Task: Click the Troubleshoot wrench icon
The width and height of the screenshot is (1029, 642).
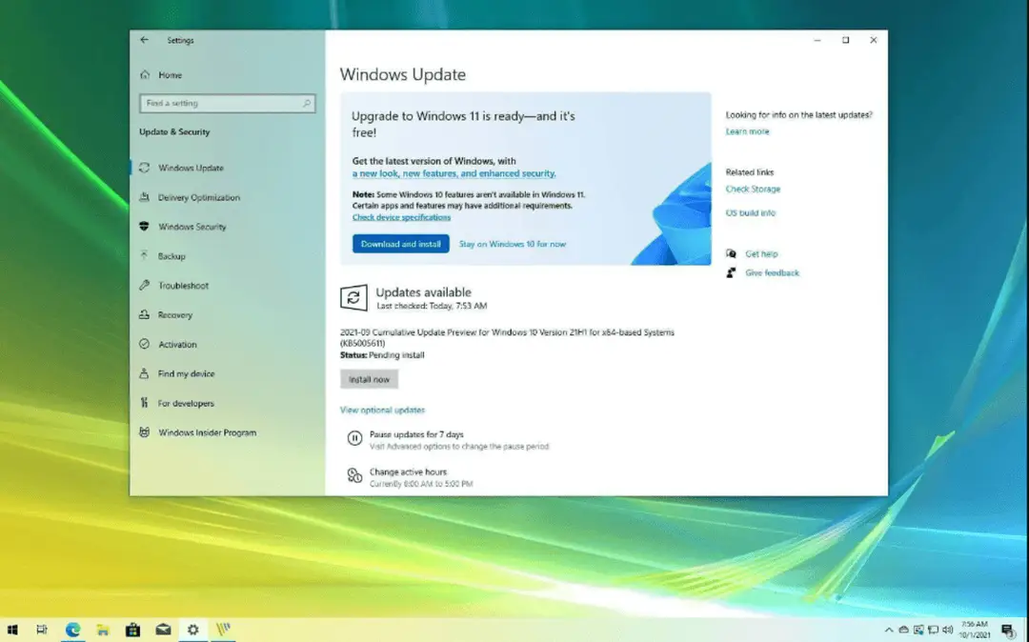Action: coord(145,285)
